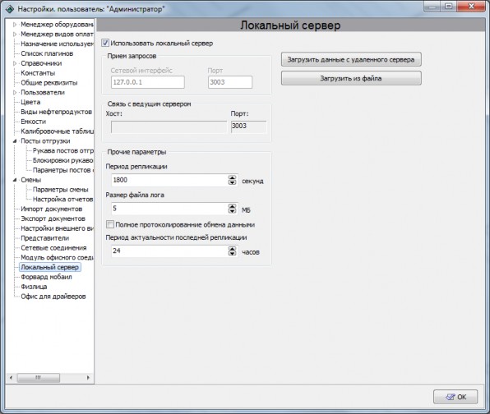490x414 pixels.
Task: Click the application icon in the title bar
Action: [x=10, y=9]
